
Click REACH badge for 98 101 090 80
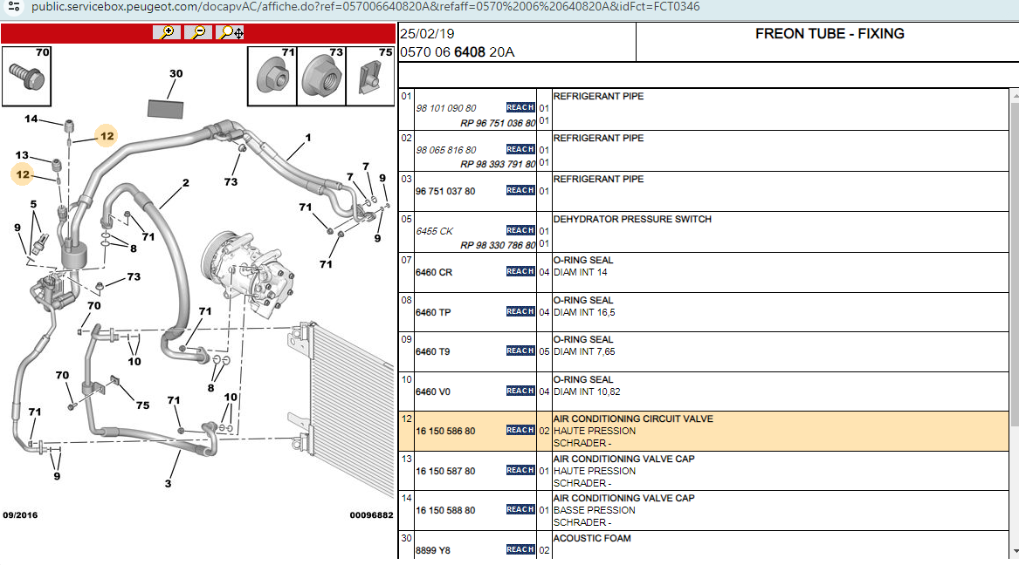coord(520,107)
